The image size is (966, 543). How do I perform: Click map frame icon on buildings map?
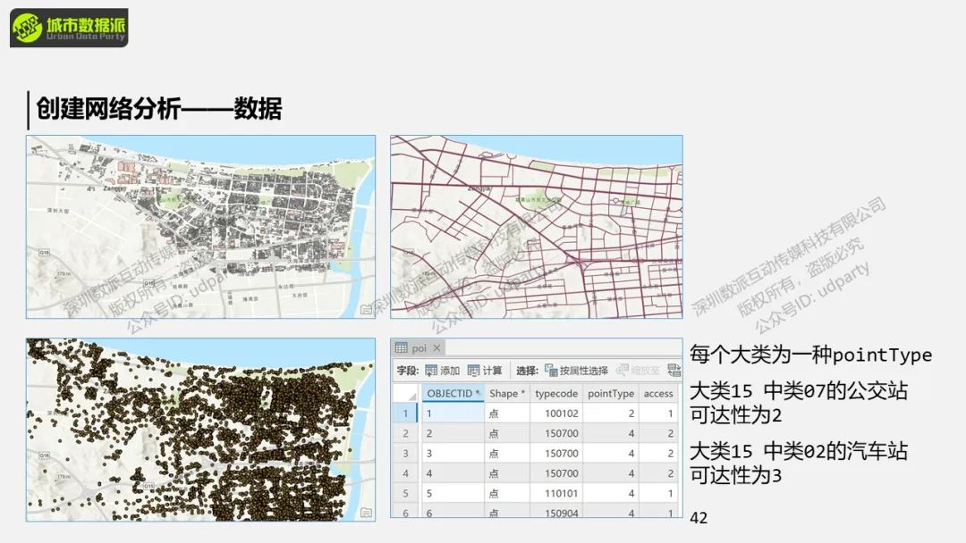(x=366, y=310)
